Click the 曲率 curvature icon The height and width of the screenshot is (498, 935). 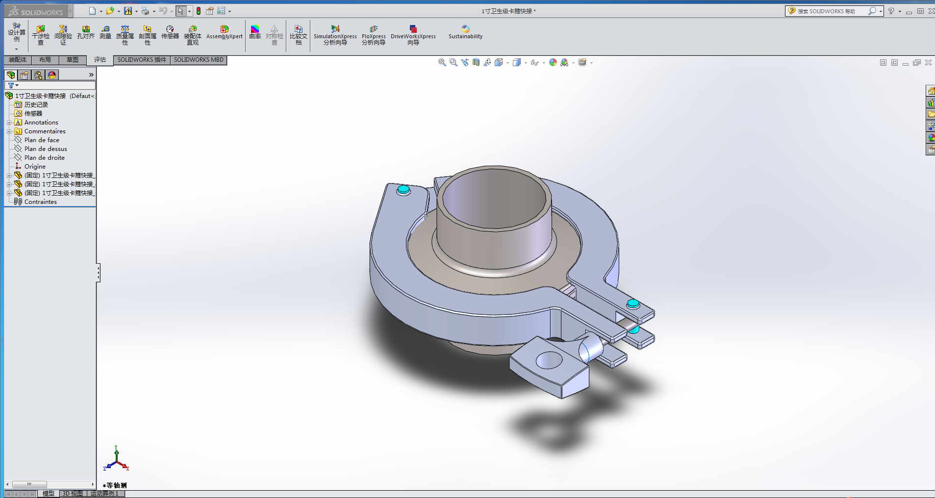(x=255, y=32)
